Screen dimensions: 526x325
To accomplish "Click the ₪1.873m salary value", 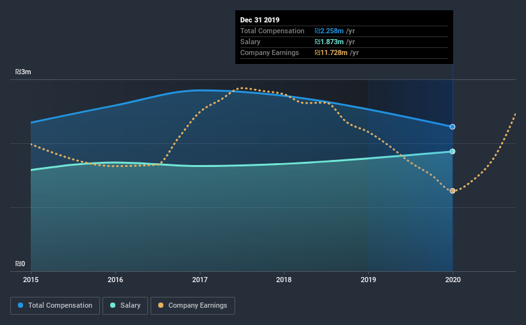I will 329,42.
